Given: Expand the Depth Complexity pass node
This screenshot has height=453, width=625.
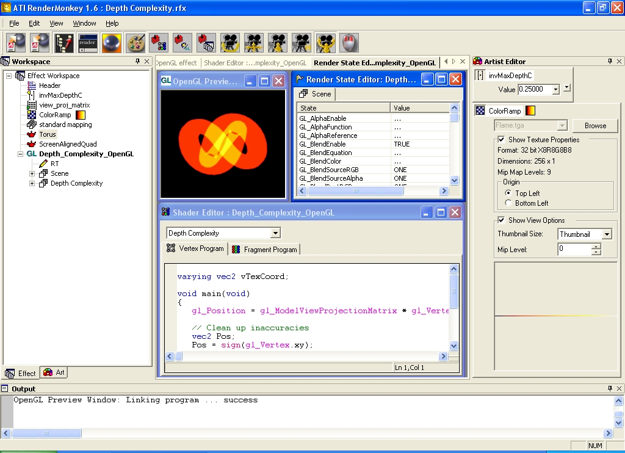Looking at the screenshot, I should (32, 183).
